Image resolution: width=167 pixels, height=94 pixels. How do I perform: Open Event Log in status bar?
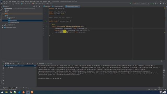pos(161,88)
